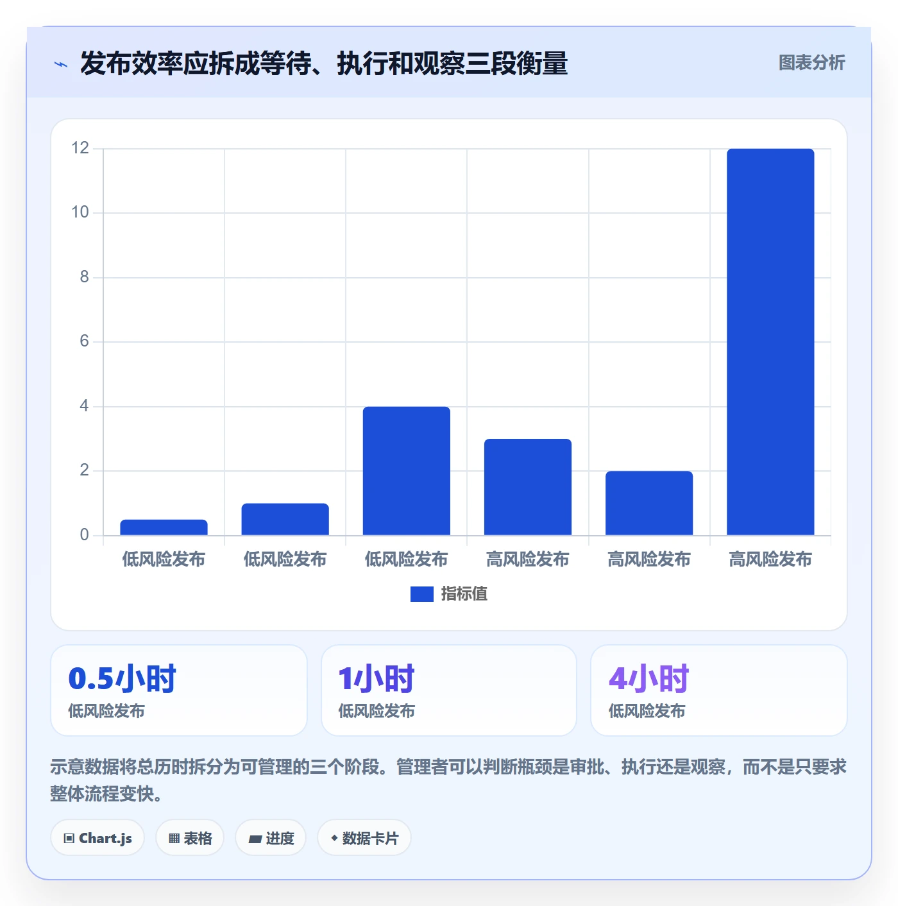Screen dimensions: 898x906
Task: Click the y-axis label 0
Action: point(84,535)
